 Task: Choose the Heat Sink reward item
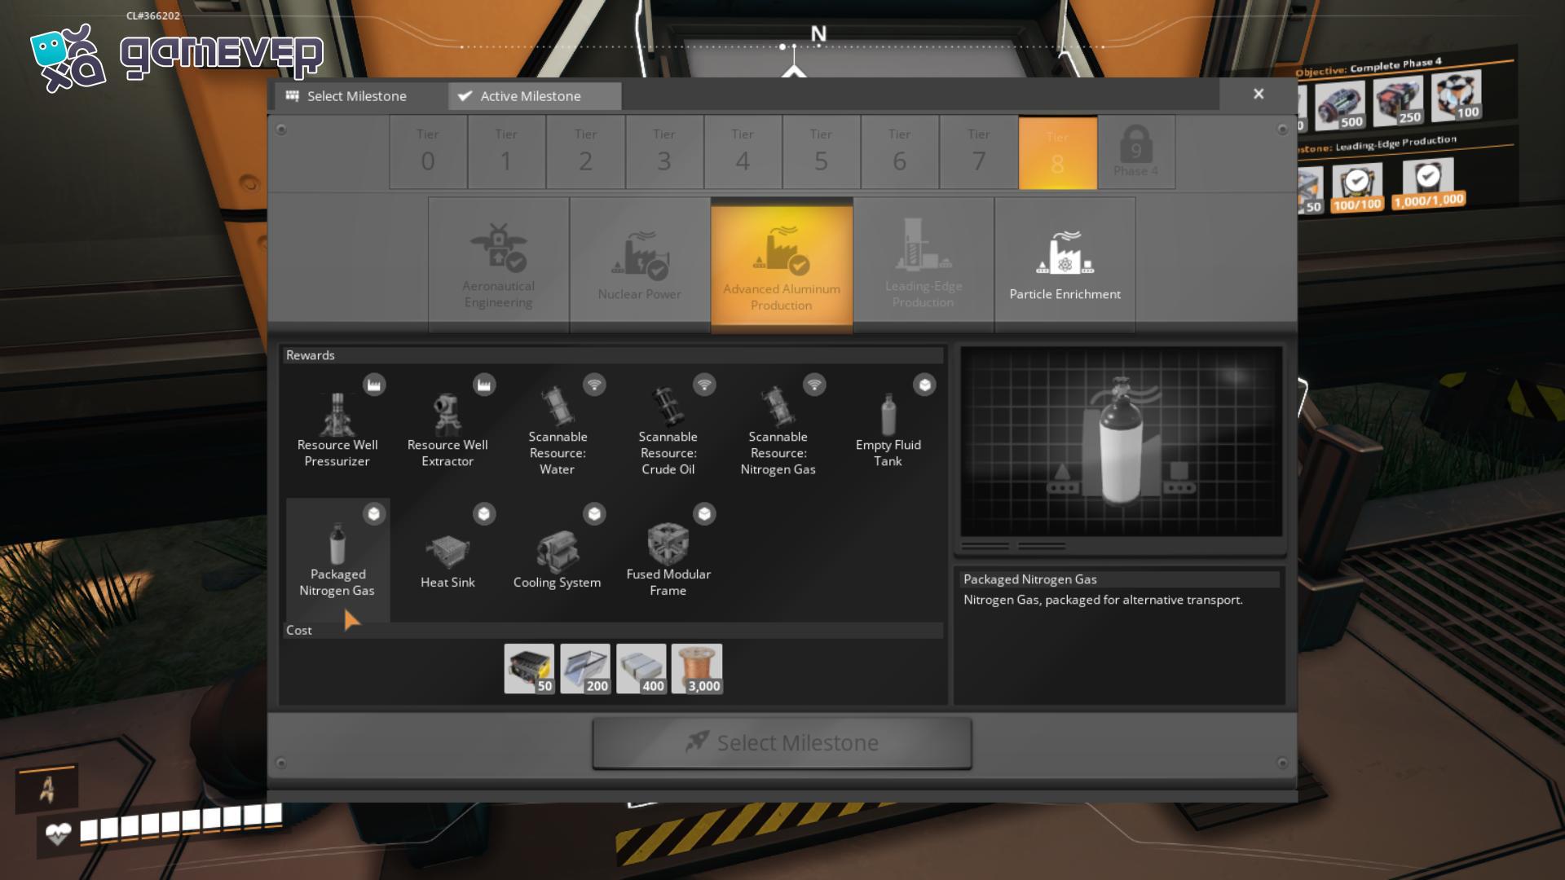click(x=447, y=559)
